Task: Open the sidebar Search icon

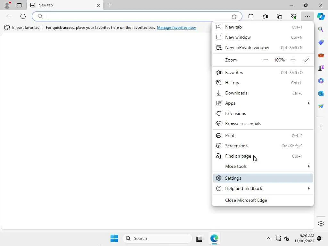Action: tap(321, 29)
